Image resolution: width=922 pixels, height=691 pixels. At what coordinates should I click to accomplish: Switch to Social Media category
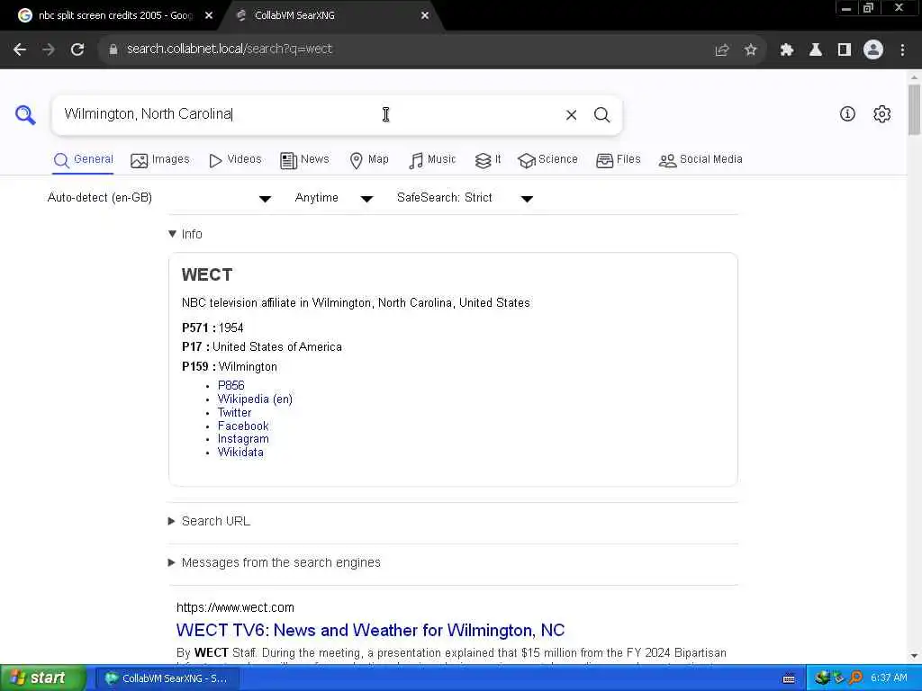(x=701, y=160)
